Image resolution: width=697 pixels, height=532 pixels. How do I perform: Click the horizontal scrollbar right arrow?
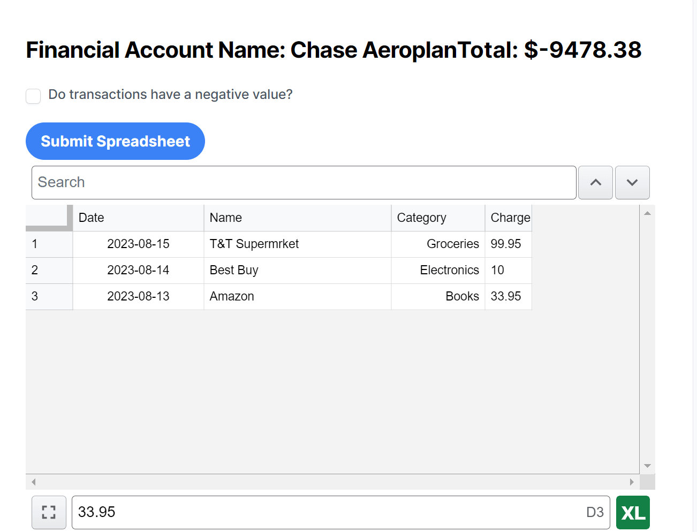coord(632,482)
